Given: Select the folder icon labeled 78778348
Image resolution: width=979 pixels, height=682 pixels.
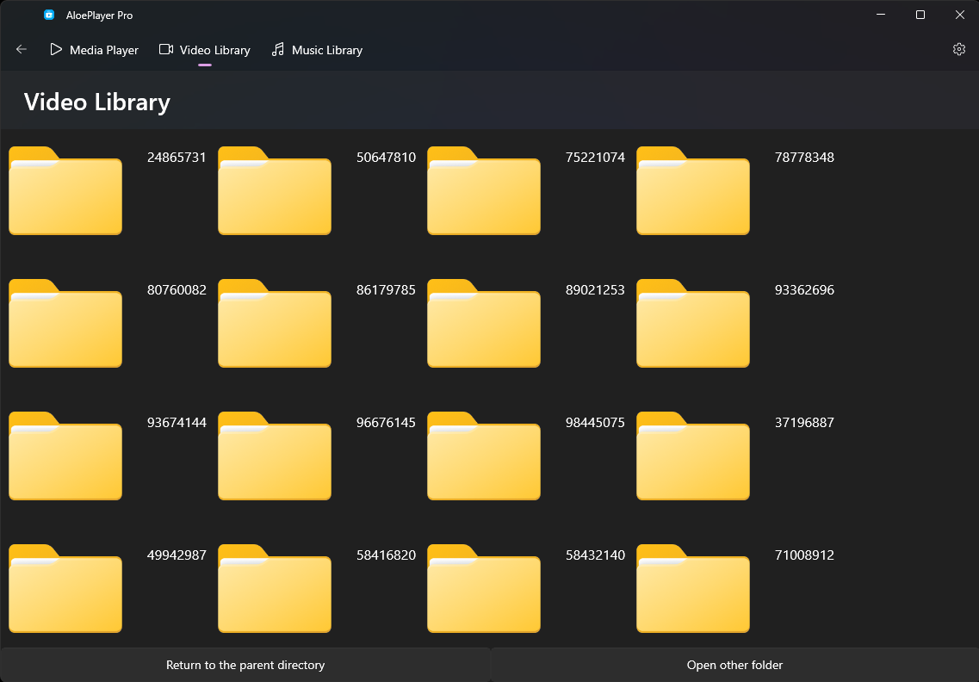Looking at the screenshot, I should pyautogui.click(x=693, y=191).
